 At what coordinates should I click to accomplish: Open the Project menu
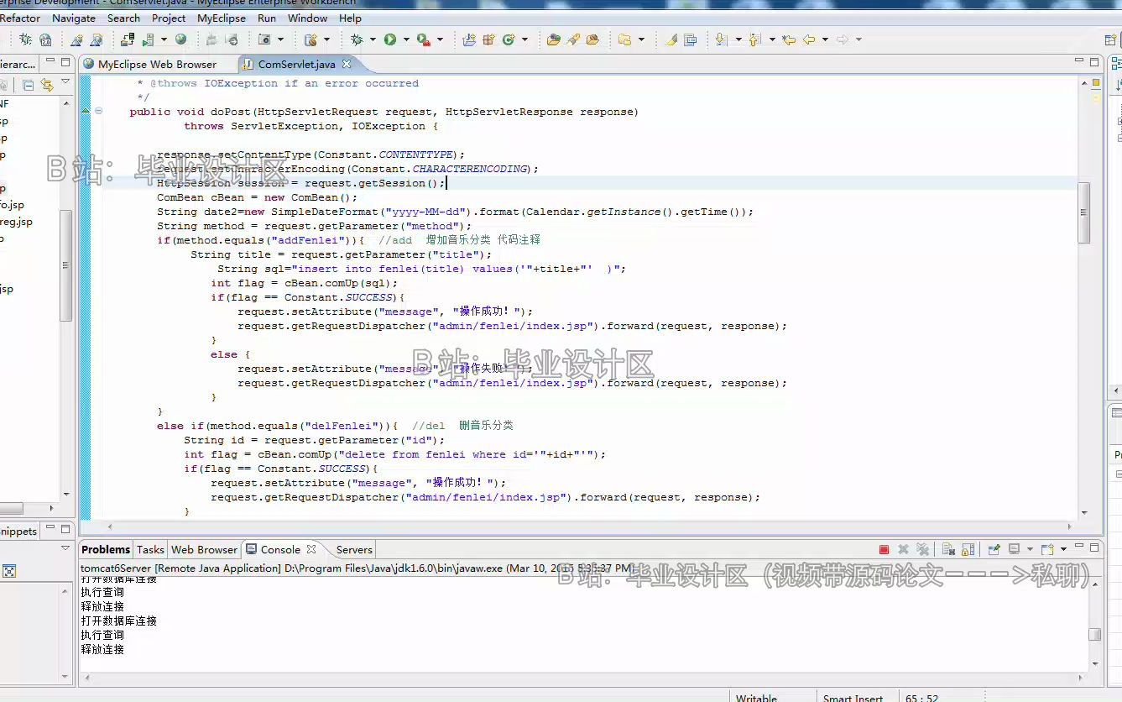point(169,18)
